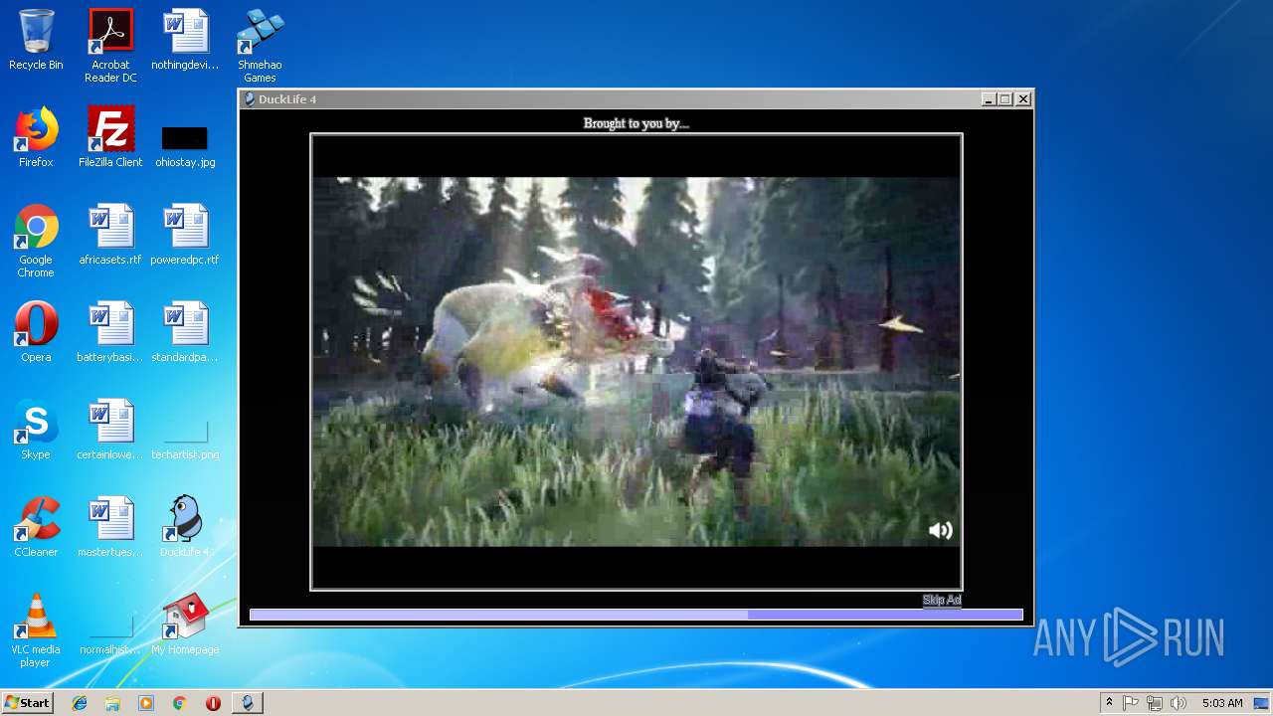Open Internet Explorer from the taskbar
Viewport: 1273px width, 716px height.
click(80, 703)
